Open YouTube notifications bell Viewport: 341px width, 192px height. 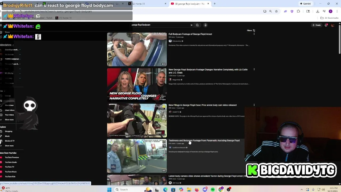326,25
